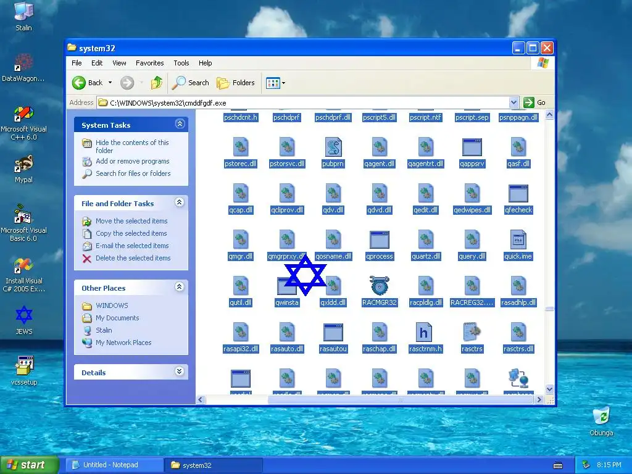Click Copy the selected items link
The image size is (632, 474).
click(x=131, y=233)
